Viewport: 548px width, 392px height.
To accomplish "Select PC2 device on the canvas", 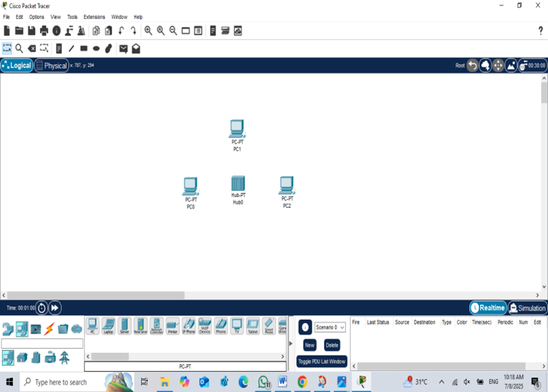I will (x=287, y=185).
